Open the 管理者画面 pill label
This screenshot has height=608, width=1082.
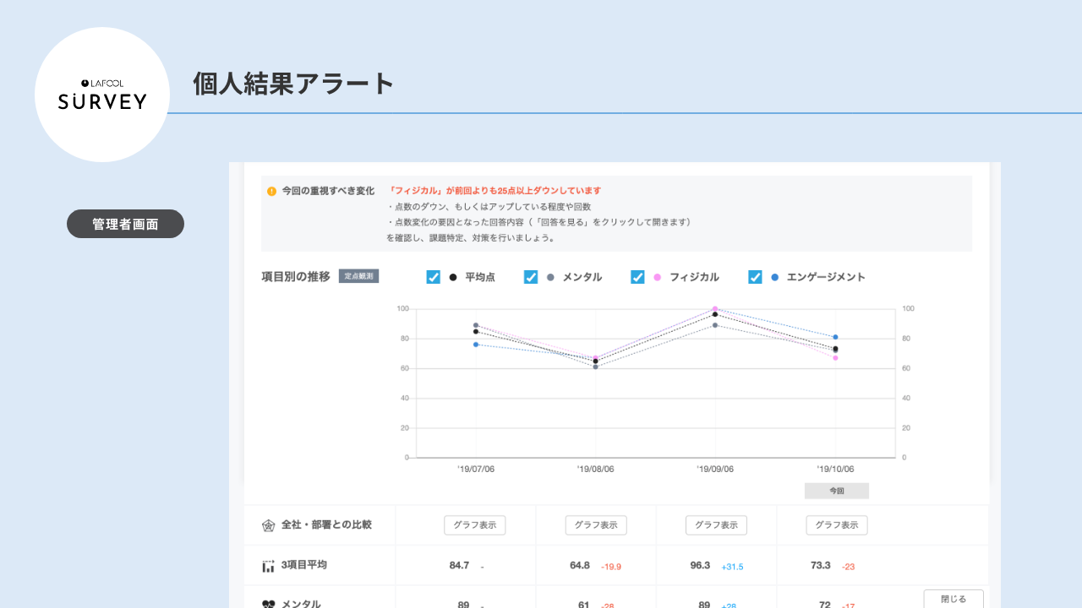(125, 224)
